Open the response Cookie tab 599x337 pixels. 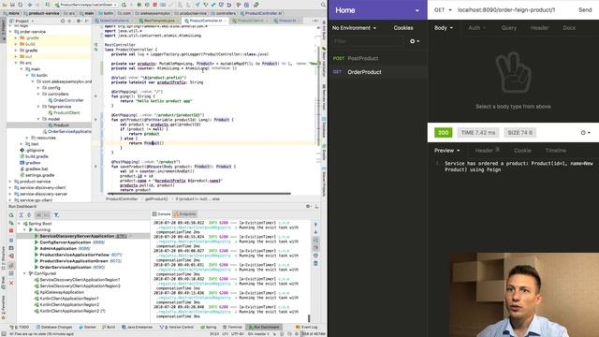pyautogui.click(x=522, y=151)
